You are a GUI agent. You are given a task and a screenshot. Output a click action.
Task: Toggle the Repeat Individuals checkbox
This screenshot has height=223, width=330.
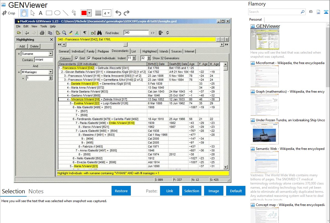[89, 58]
